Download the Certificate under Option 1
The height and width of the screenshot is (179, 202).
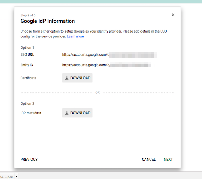point(77,78)
